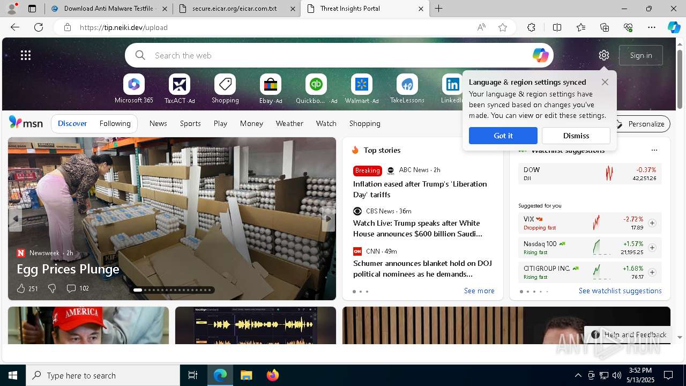
Task: Open See more top stories link
Action: pos(479,291)
